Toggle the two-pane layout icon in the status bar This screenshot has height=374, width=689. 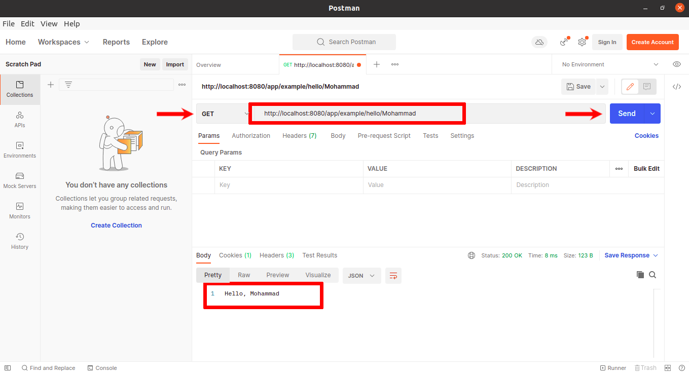(x=668, y=368)
